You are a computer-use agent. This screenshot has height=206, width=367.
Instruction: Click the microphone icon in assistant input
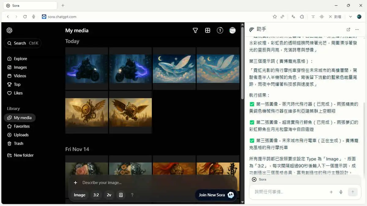(341, 192)
